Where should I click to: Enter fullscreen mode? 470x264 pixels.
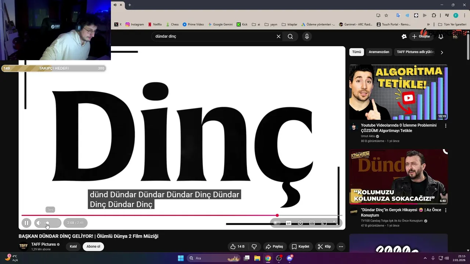336,223
